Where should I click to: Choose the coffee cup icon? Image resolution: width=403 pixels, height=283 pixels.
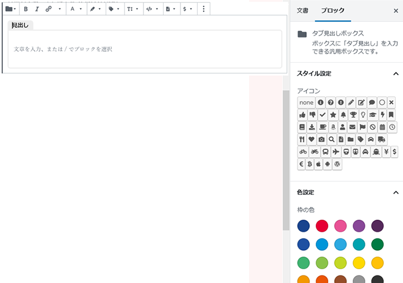(x=322, y=127)
